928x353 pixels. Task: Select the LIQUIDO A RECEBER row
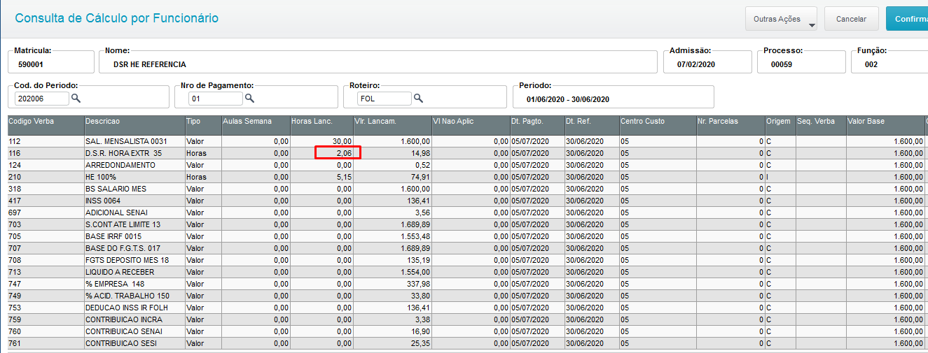[468, 272]
